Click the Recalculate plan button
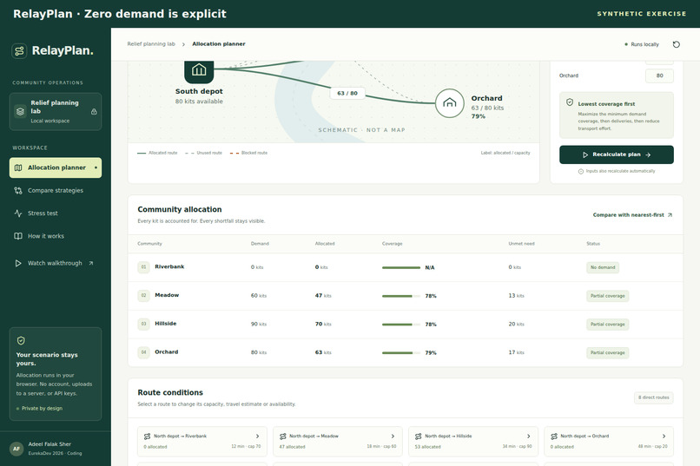The width and height of the screenshot is (700, 466). coord(617,154)
